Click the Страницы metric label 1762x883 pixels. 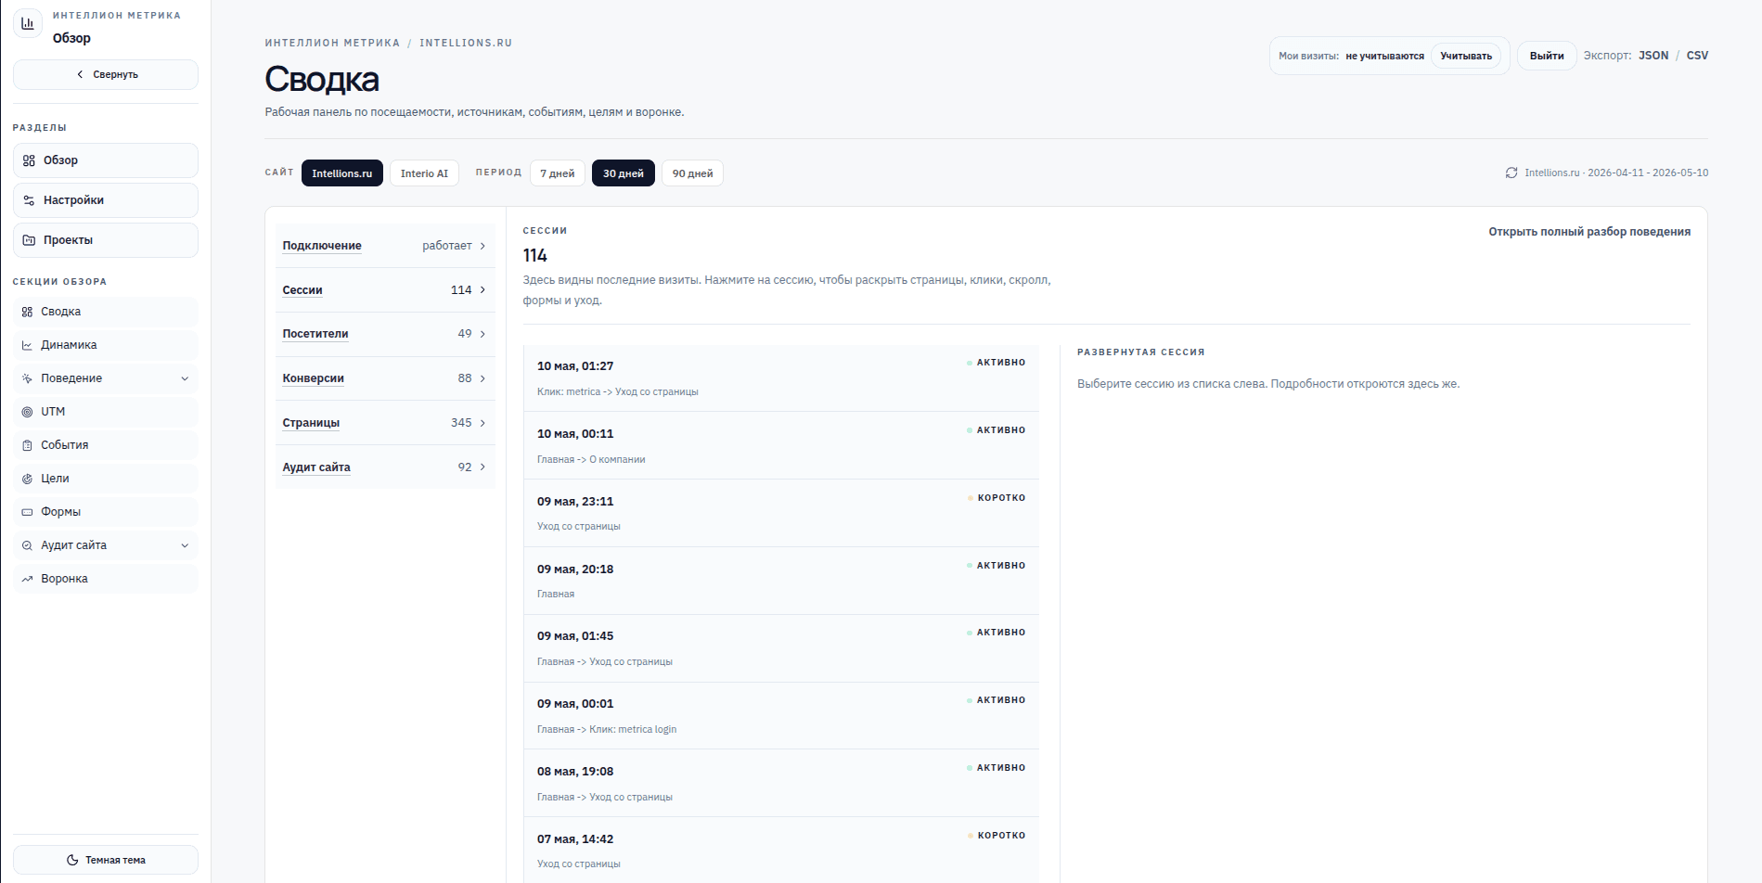311,423
